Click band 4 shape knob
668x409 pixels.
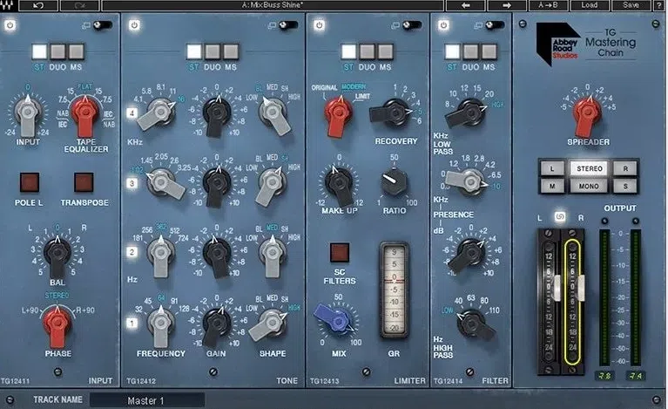[x=273, y=113]
